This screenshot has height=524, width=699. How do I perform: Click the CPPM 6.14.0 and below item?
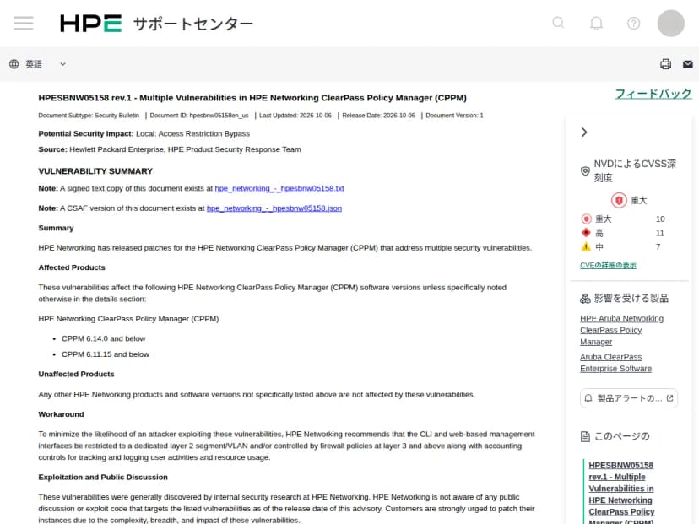(x=104, y=338)
